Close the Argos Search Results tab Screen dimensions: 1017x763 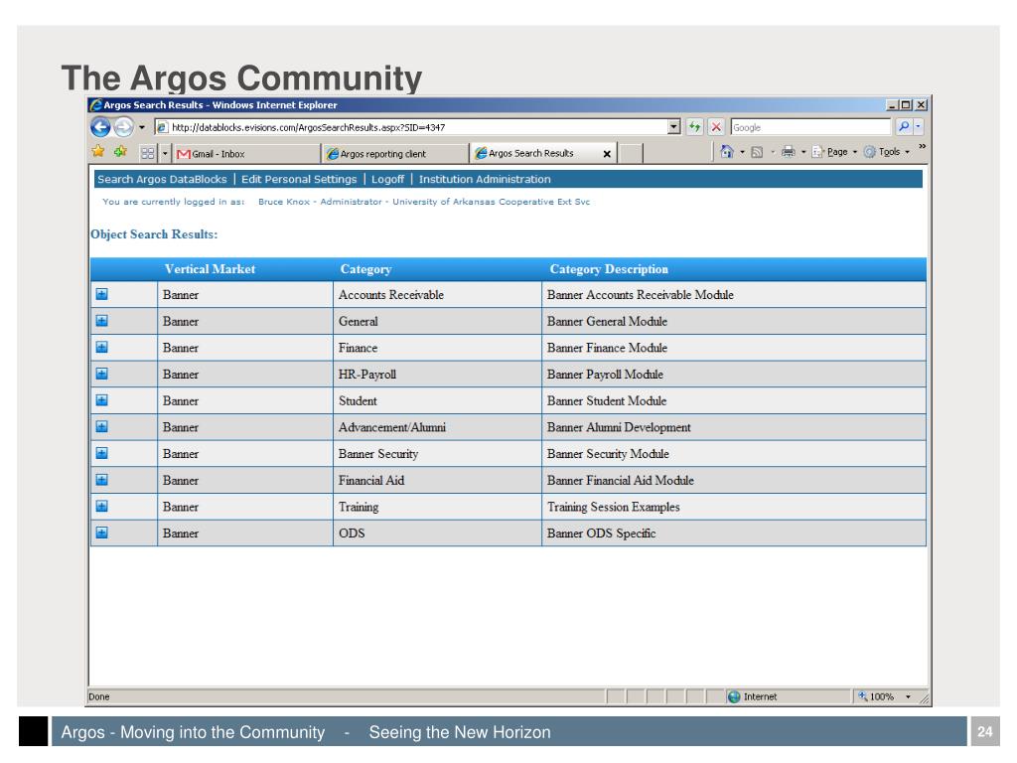point(607,154)
